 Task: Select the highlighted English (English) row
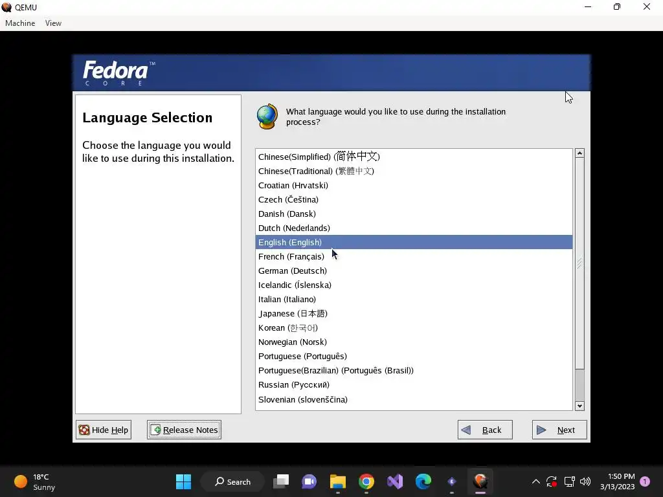[414, 242]
